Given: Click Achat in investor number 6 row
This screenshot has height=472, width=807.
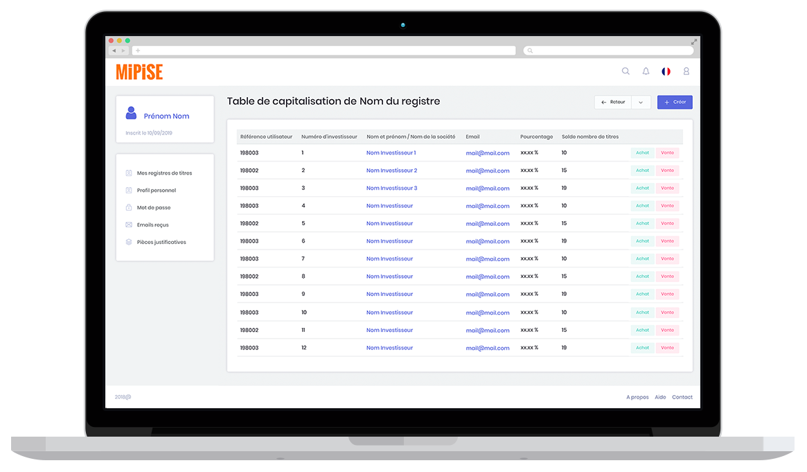Looking at the screenshot, I should click(x=642, y=241).
